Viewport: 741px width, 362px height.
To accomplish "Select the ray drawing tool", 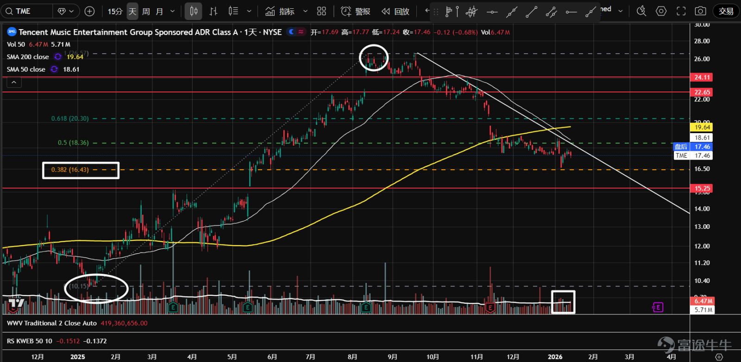I will [x=590, y=12].
